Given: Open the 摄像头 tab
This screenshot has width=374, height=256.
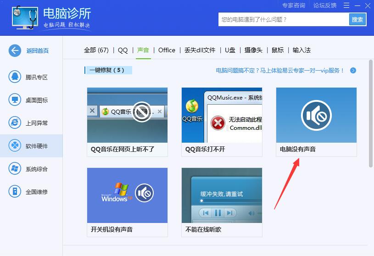Looking at the screenshot, I should (x=253, y=50).
